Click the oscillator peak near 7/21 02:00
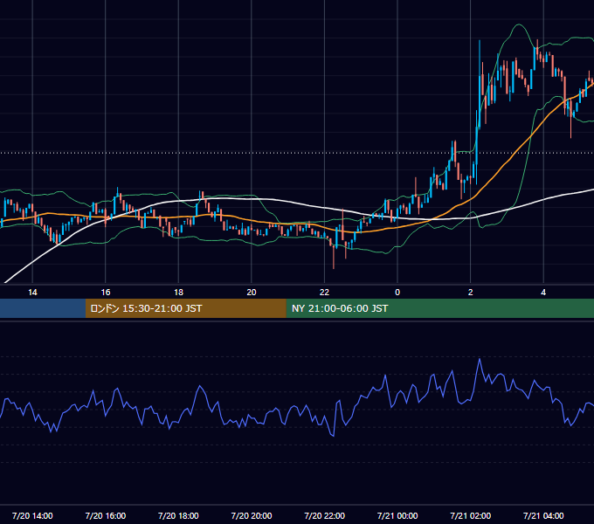Screen dimensions: 594x524 (480, 359)
